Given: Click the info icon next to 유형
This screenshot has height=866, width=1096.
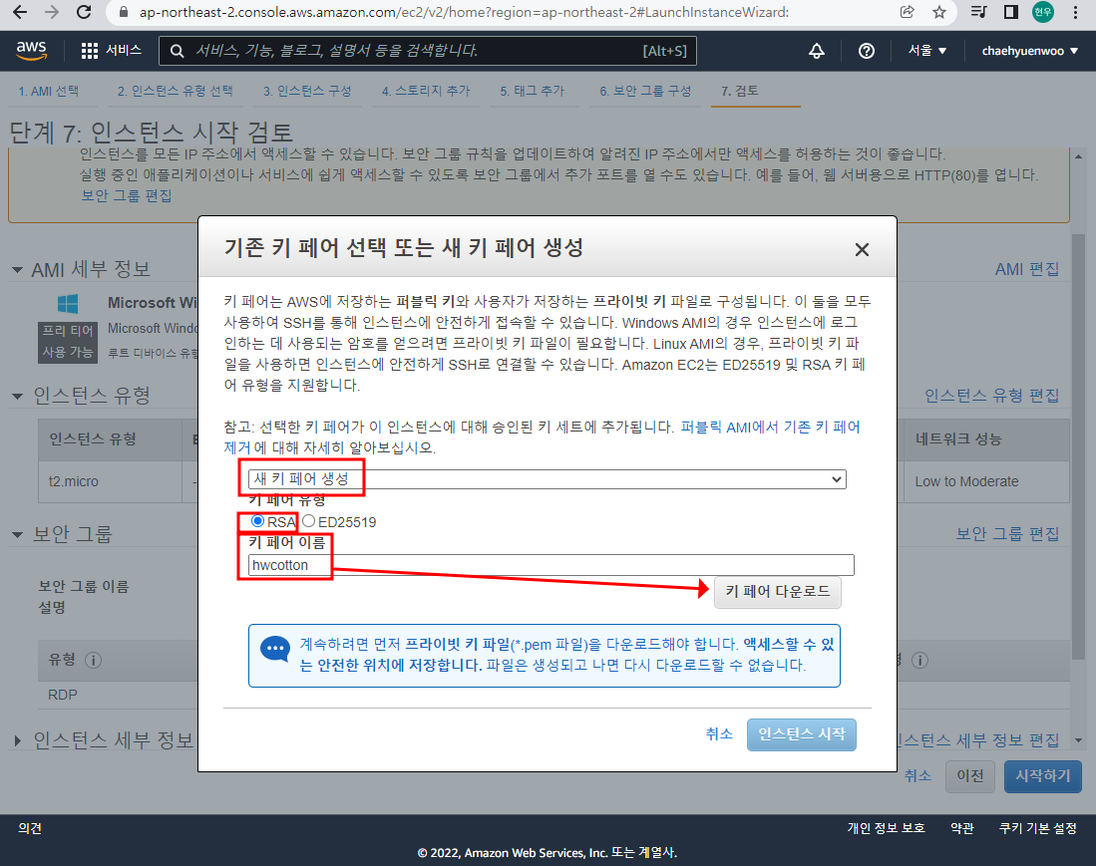Looking at the screenshot, I should coord(93,660).
